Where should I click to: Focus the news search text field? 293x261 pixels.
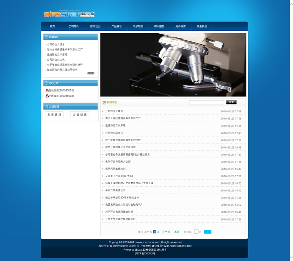206,102
